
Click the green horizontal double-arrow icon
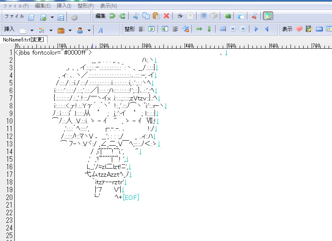[x=199, y=29]
